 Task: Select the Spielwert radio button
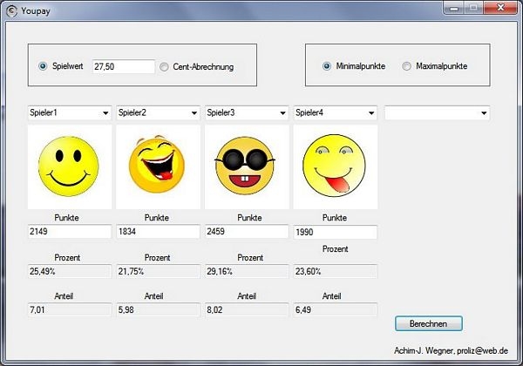[x=43, y=66]
